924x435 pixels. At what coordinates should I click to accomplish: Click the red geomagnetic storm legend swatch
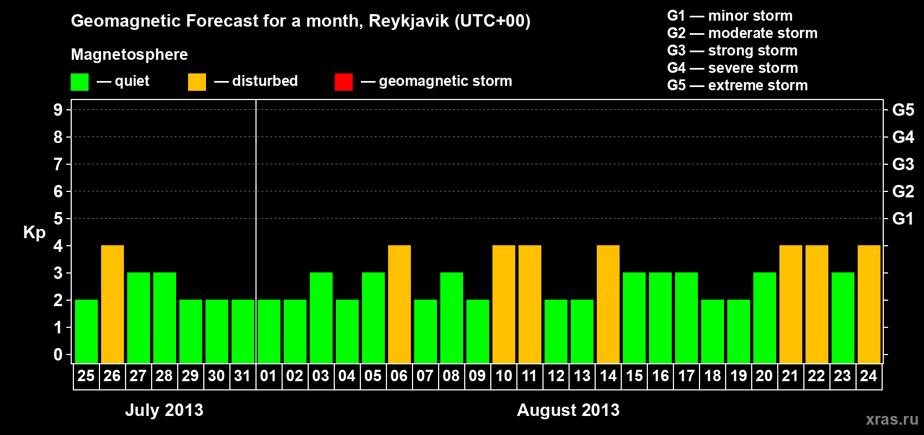[x=344, y=82]
